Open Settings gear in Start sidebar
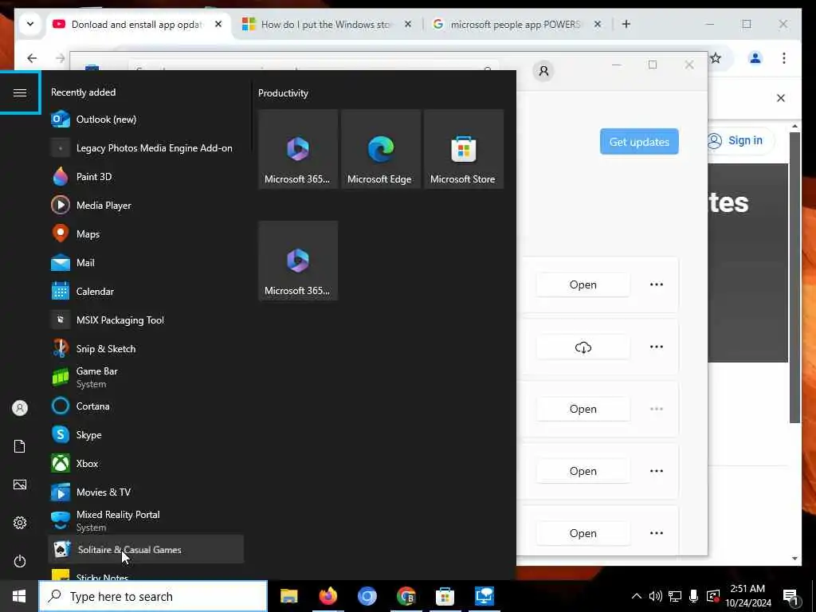Screen dimensions: 816x612 [20, 523]
